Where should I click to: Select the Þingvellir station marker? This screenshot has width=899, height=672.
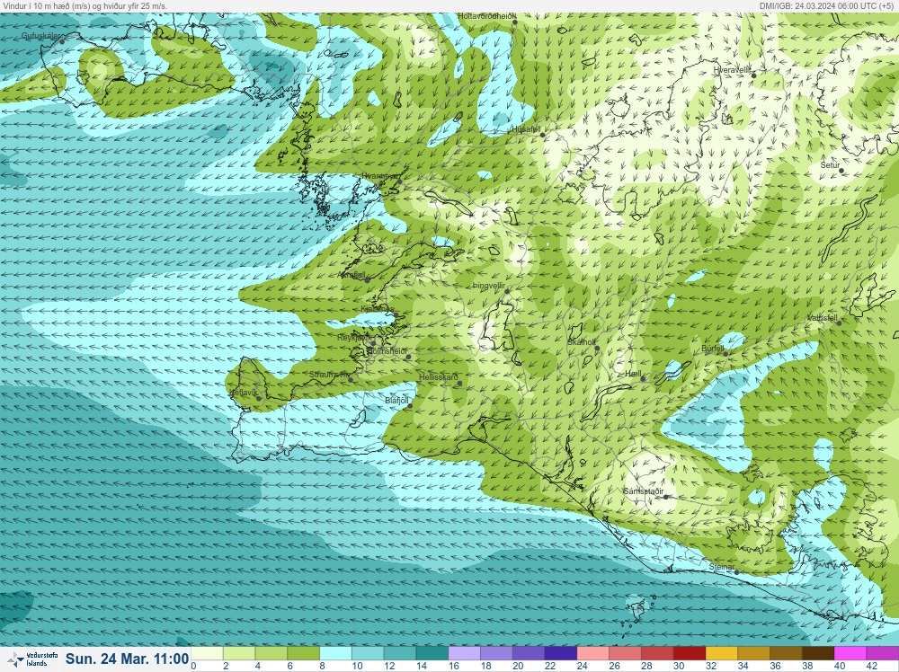507,292
